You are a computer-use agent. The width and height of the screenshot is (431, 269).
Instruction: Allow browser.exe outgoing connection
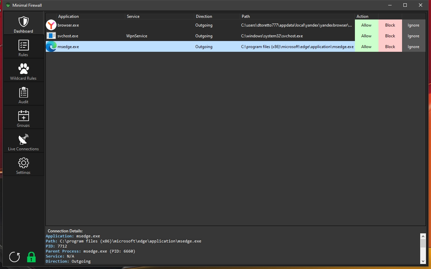coord(366,25)
